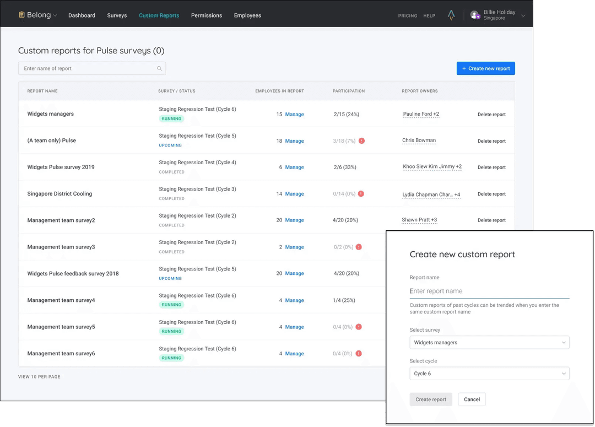Delete the Singapore District Cooling report
The width and height of the screenshot is (595, 427).
pyautogui.click(x=491, y=194)
